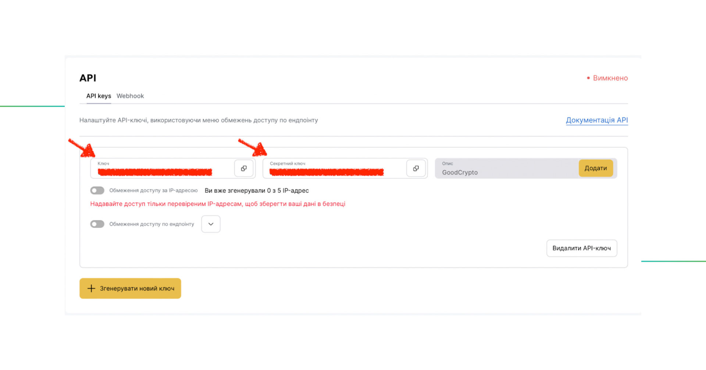
Task: Enable the endpoint access restriction switch
Action: pyautogui.click(x=97, y=224)
